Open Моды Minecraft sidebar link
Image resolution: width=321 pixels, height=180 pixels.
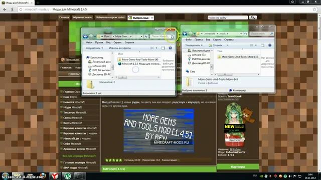pos(72,107)
